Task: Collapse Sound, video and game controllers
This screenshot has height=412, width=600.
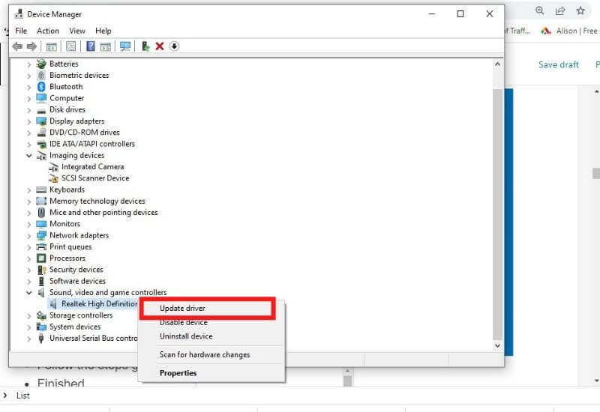Action: [x=29, y=293]
